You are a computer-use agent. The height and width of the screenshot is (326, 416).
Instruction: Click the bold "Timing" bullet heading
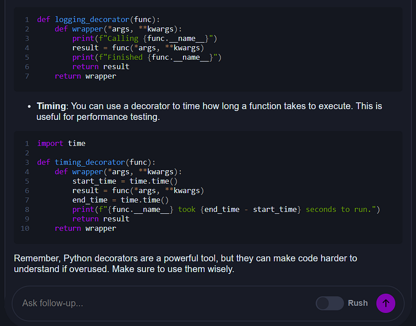click(51, 106)
